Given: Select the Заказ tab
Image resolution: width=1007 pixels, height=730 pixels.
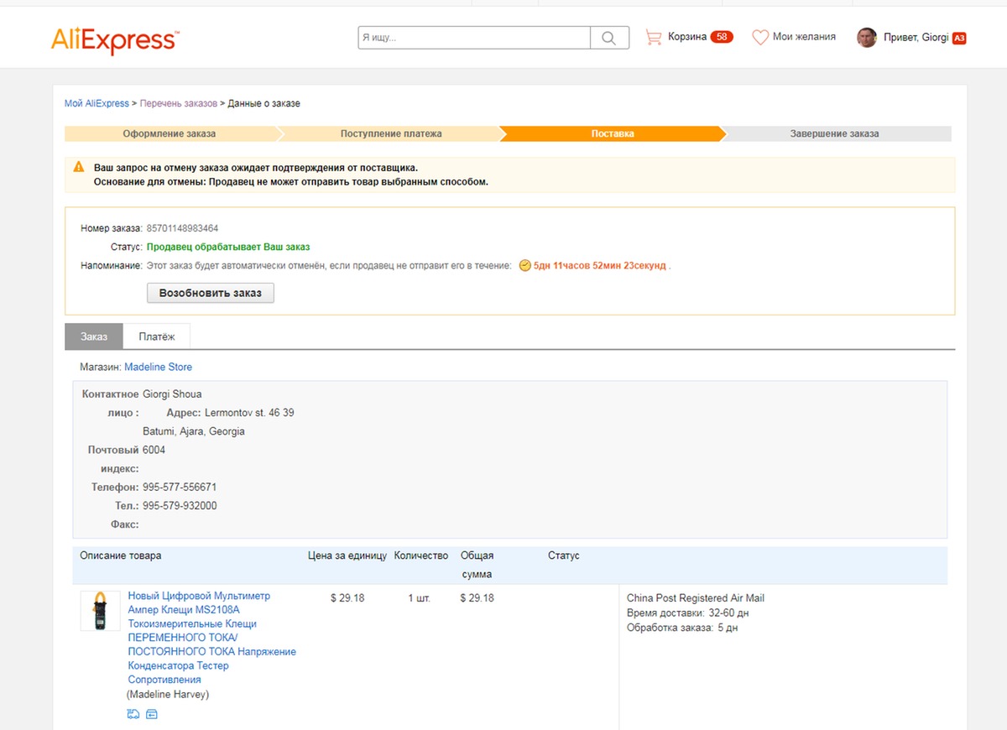Looking at the screenshot, I should click(94, 336).
